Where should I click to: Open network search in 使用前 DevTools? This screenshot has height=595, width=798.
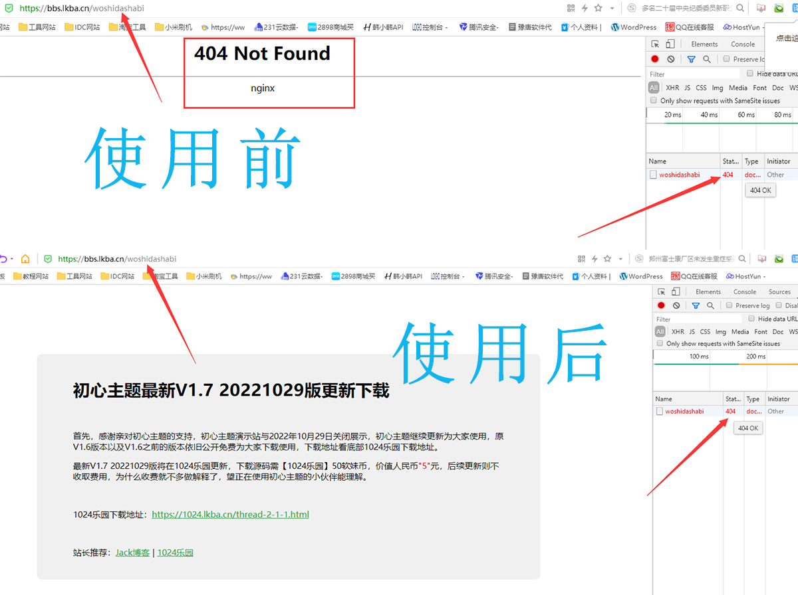(x=706, y=59)
